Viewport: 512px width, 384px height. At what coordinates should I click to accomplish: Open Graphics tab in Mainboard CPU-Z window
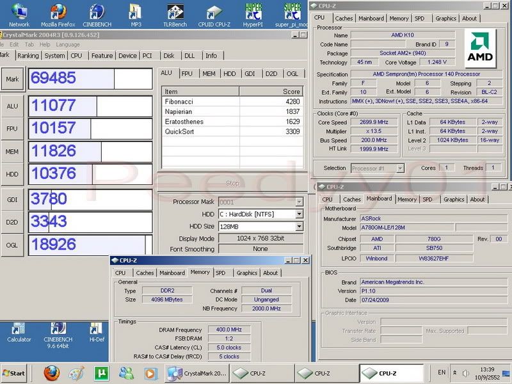coord(454,200)
